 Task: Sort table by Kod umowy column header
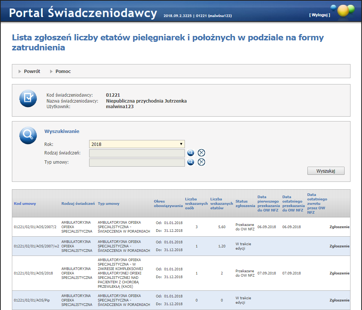coord(25,203)
